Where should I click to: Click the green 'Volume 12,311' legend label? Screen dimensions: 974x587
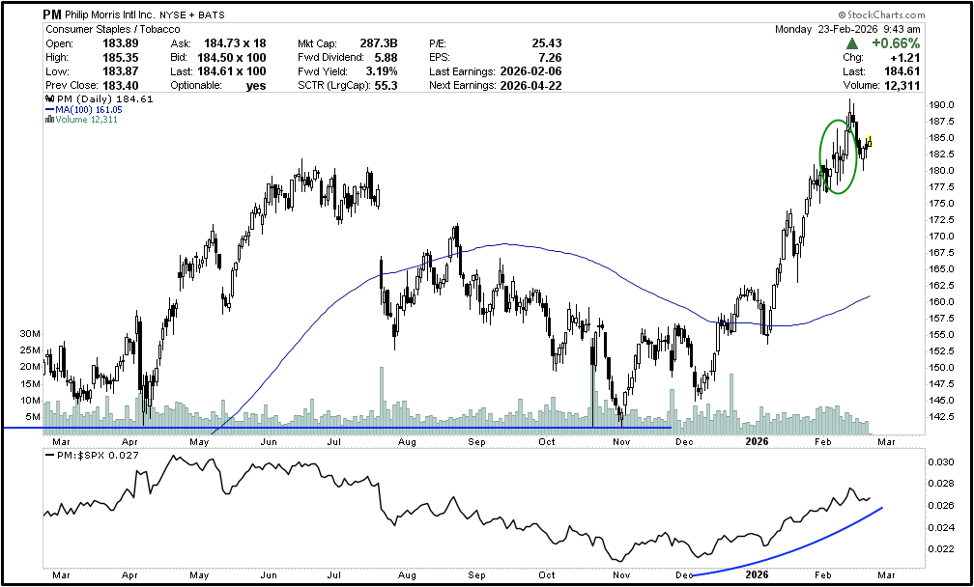86,120
